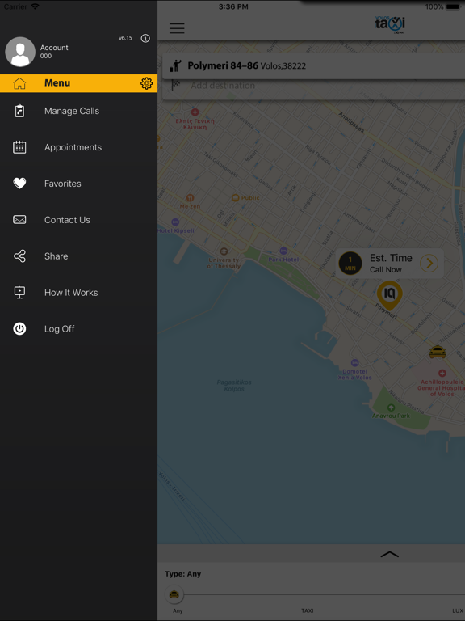The height and width of the screenshot is (621, 465).
Task: Tap the Manage Calls phone clipboard icon
Action: click(x=19, y=111)
